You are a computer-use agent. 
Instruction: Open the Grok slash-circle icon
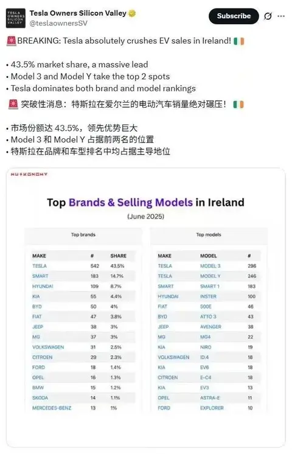pyautogui.click(x=268, y=16)
